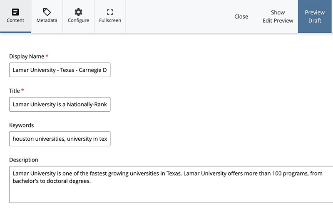The image size is (333, 208).
Task: Choose Show Edit Preview
Action: point(278,17)
